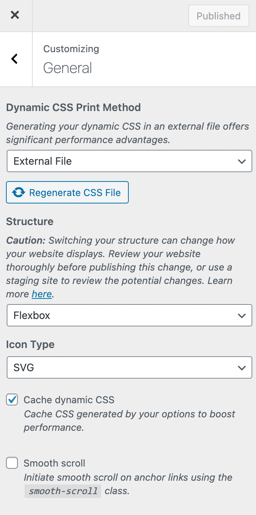
Task: Regenerate CSS File button text
Action: coord(75,193)
